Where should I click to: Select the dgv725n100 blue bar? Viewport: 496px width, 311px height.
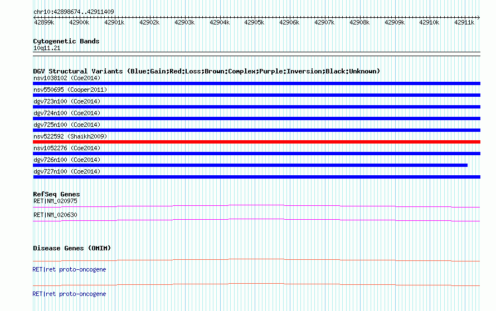pyautogui.click(x=256, y=130)
